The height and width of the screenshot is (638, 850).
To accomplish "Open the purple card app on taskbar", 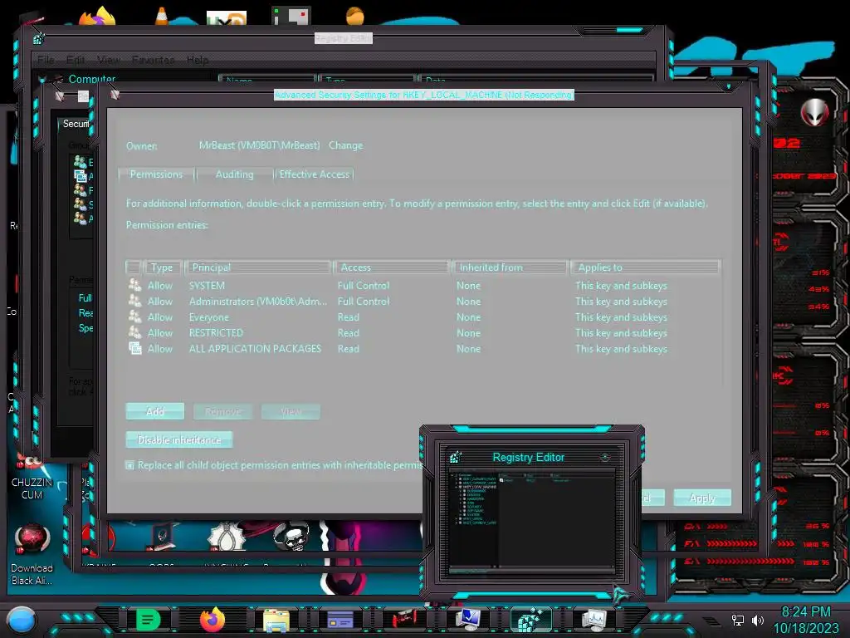I will pyautogui.click(x=340, y=620).
